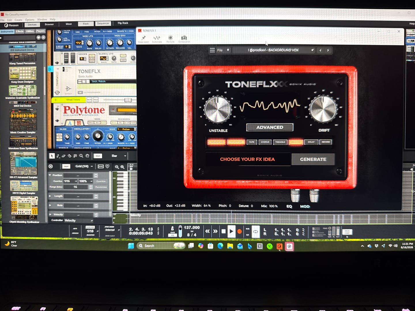This screenshot has height=311, width=415.
Task: Select the Eraser tool in sequencer toolbar
Action: pyautogui.click(x=64, y=156)
